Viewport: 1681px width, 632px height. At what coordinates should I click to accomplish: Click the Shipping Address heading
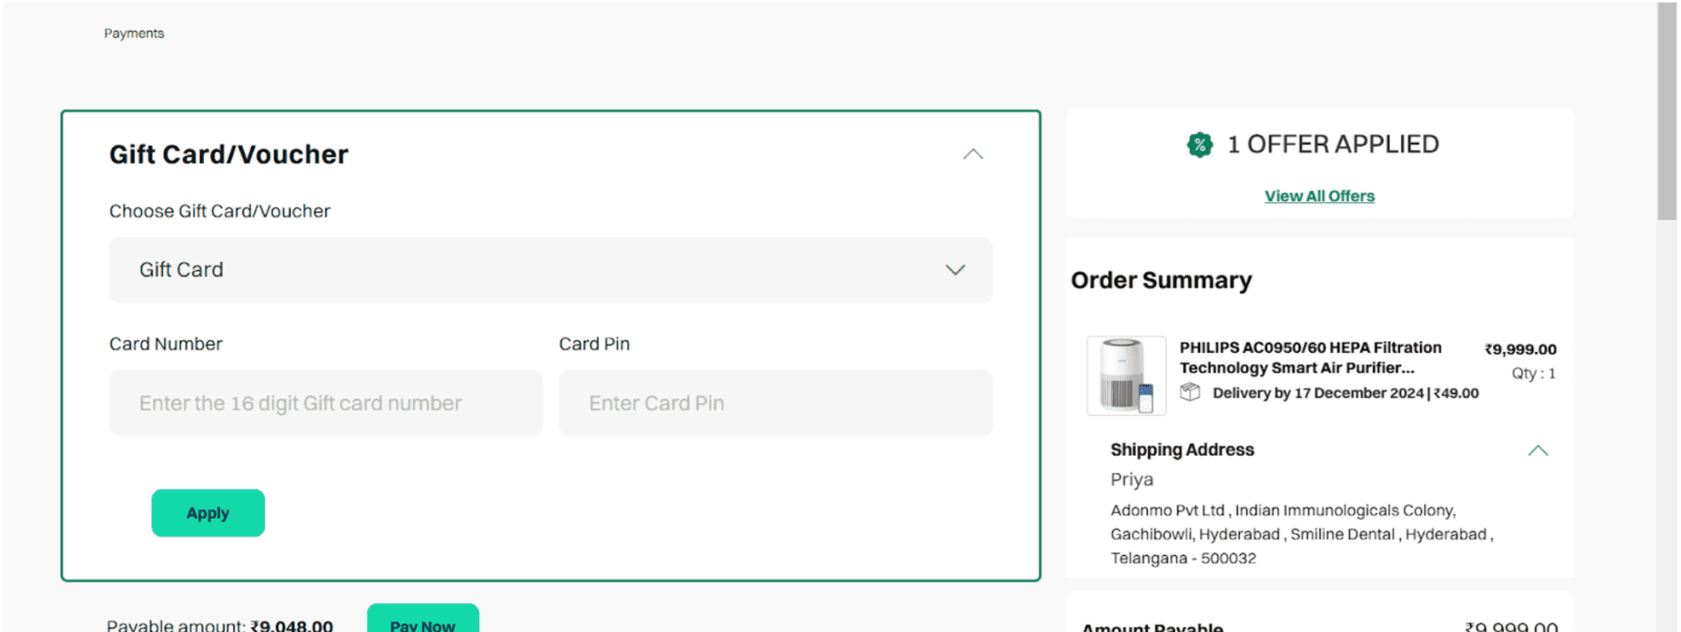tap(1182, 450)
